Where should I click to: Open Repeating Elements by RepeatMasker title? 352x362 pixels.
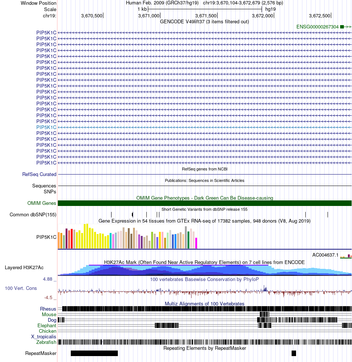[x=205, y=348]
